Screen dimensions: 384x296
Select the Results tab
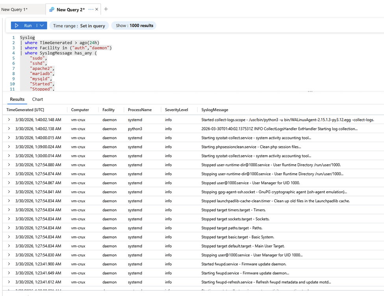pos(17,100)
